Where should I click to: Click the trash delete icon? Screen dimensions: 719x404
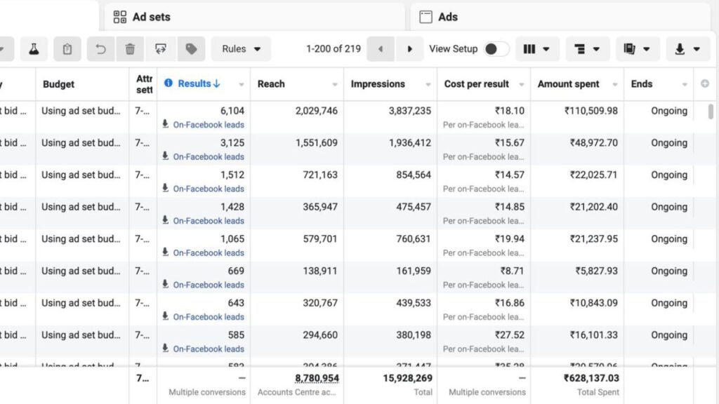[x=130, y=49]
